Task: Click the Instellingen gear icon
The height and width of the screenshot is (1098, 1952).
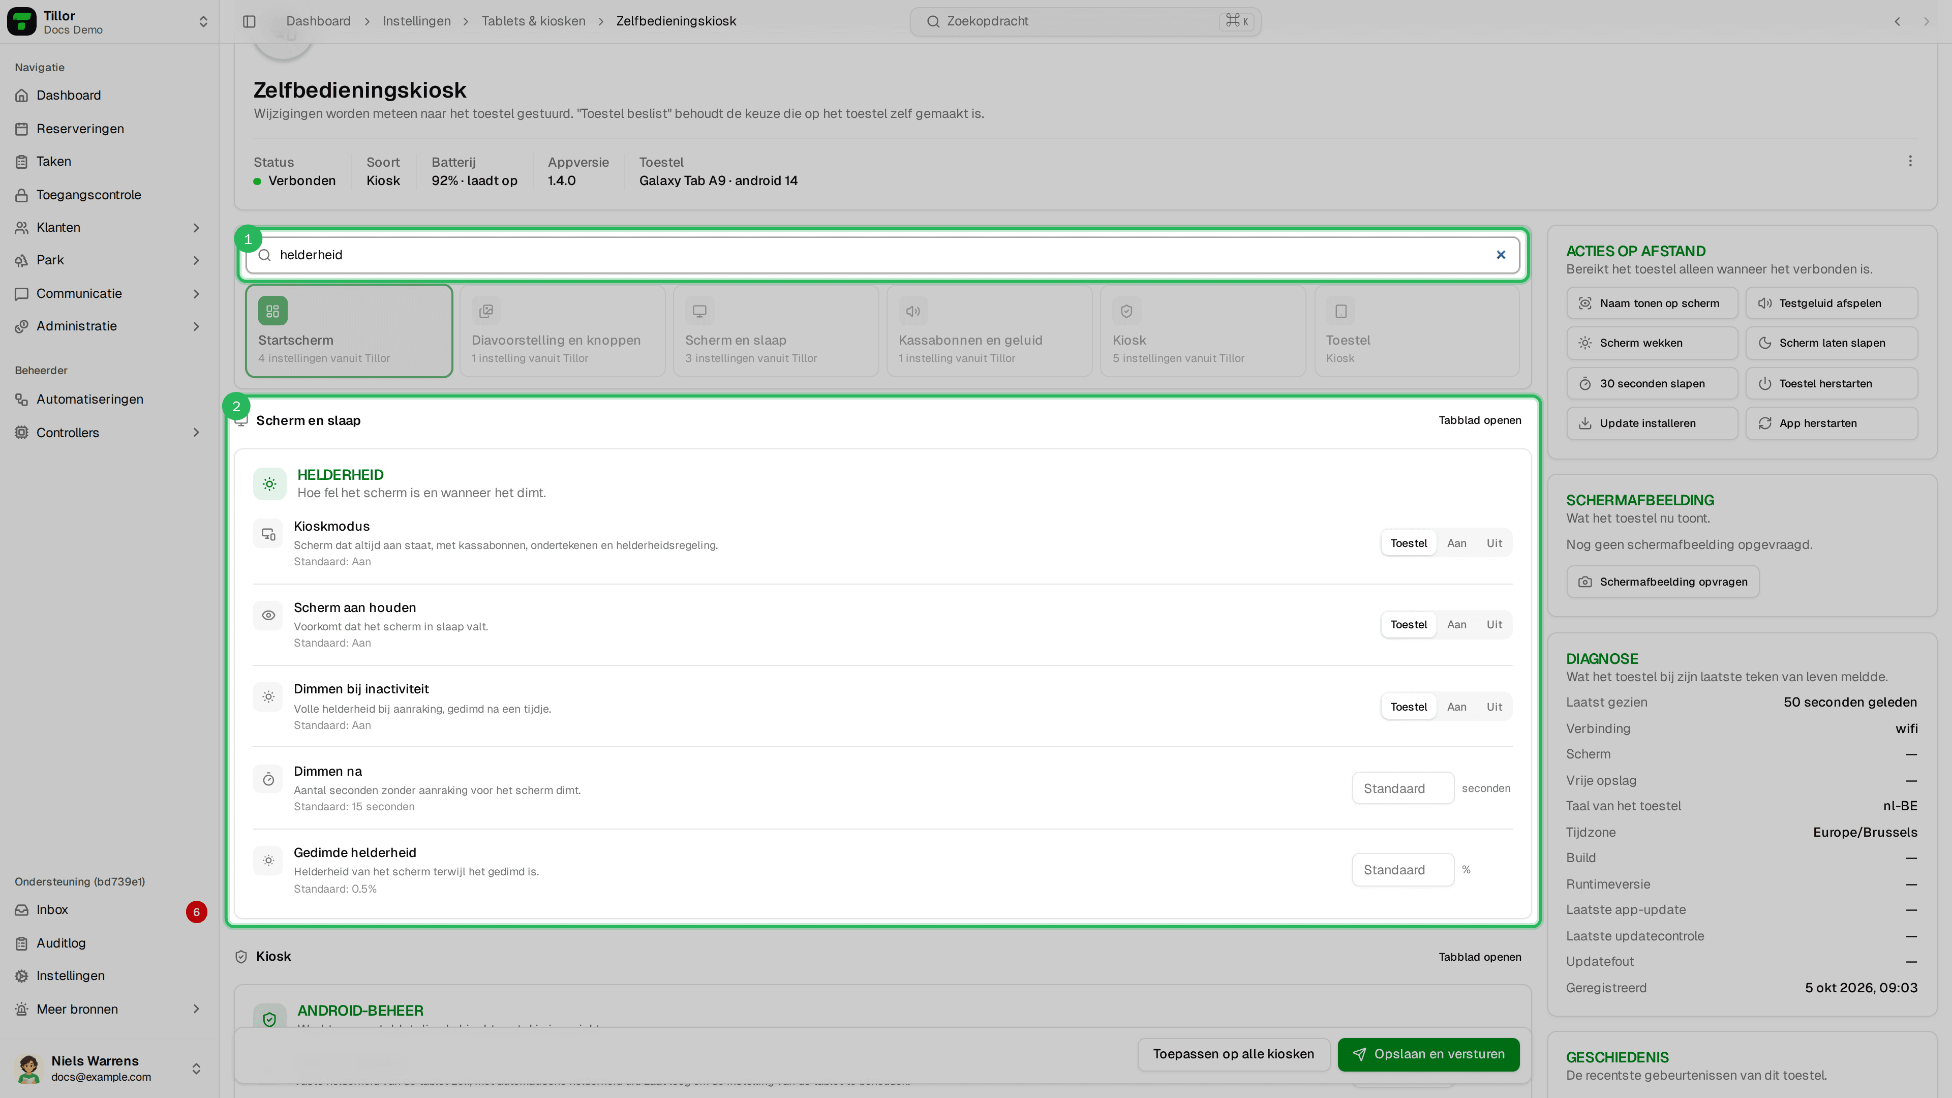Action: (22, 976)
